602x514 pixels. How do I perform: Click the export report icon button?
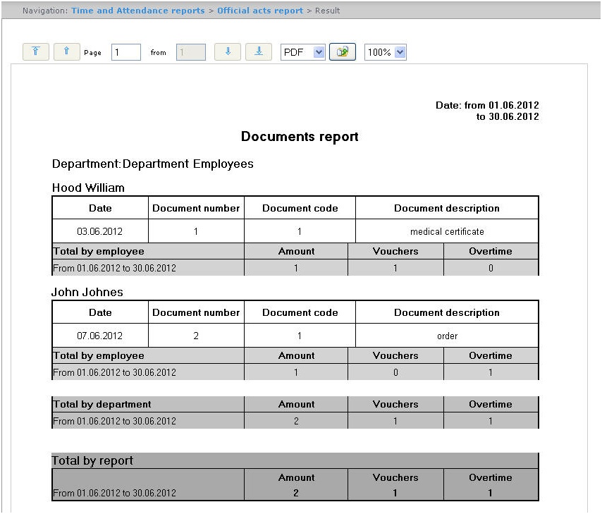(x=342, y=52)
